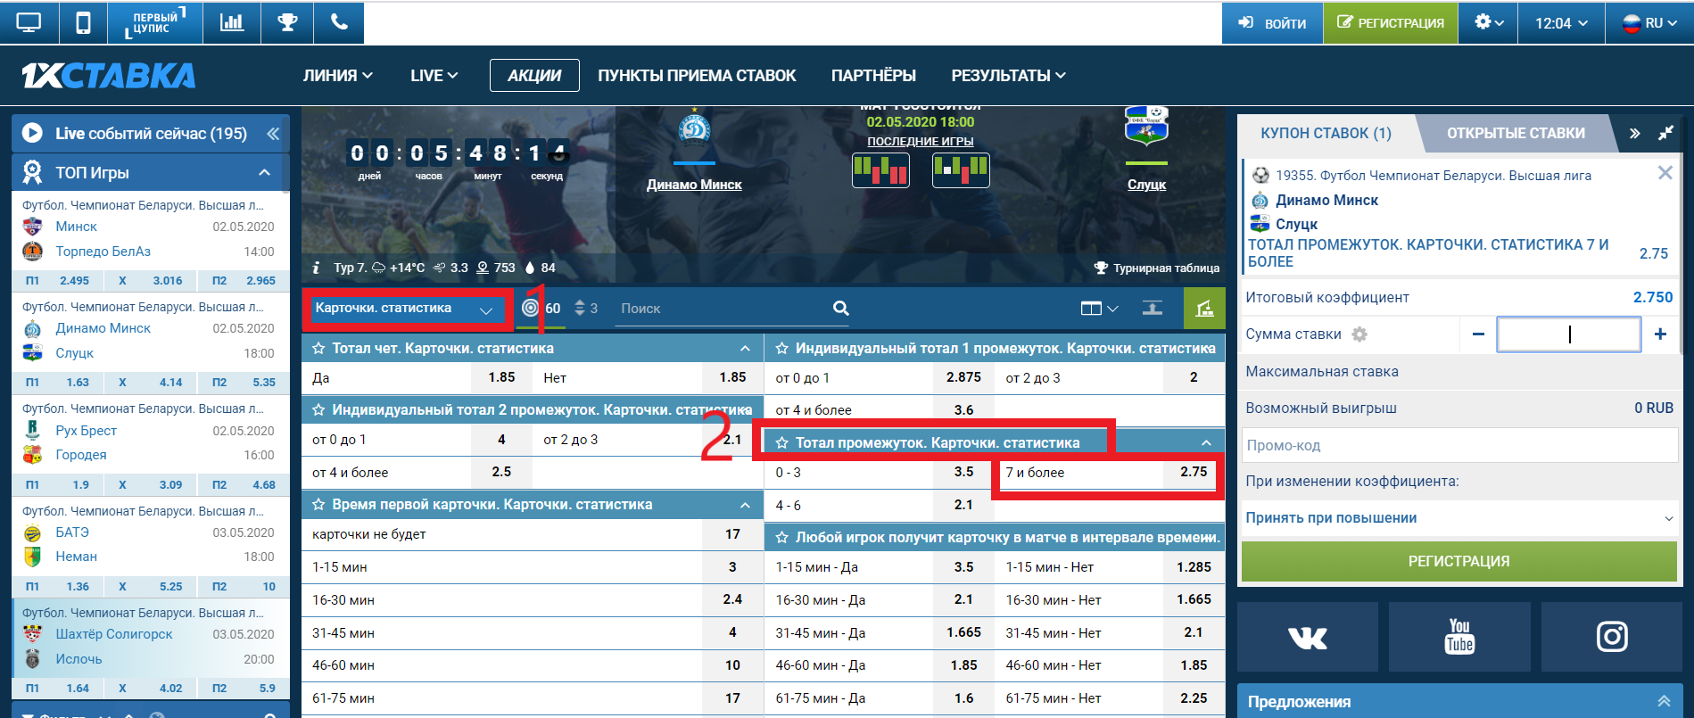
Task: Click the scroll-to-top upload icon
Action: (1153, 308)
